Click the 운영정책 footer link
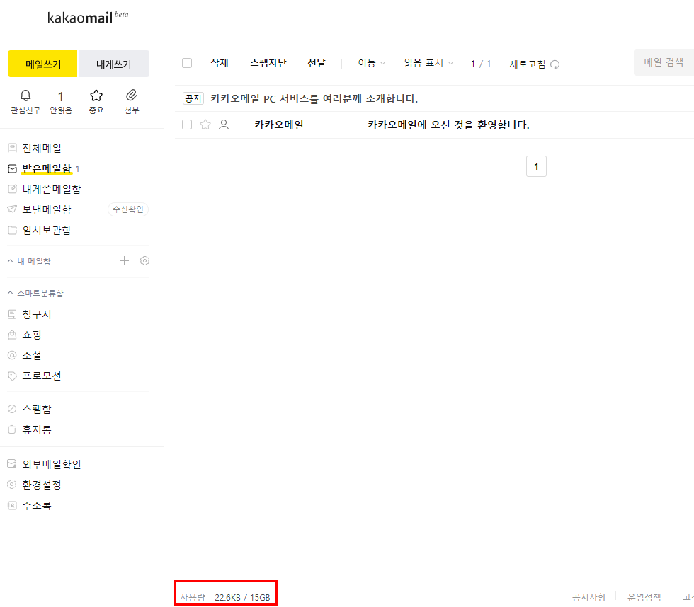The image size is (694, 607). tap(644, 597)
